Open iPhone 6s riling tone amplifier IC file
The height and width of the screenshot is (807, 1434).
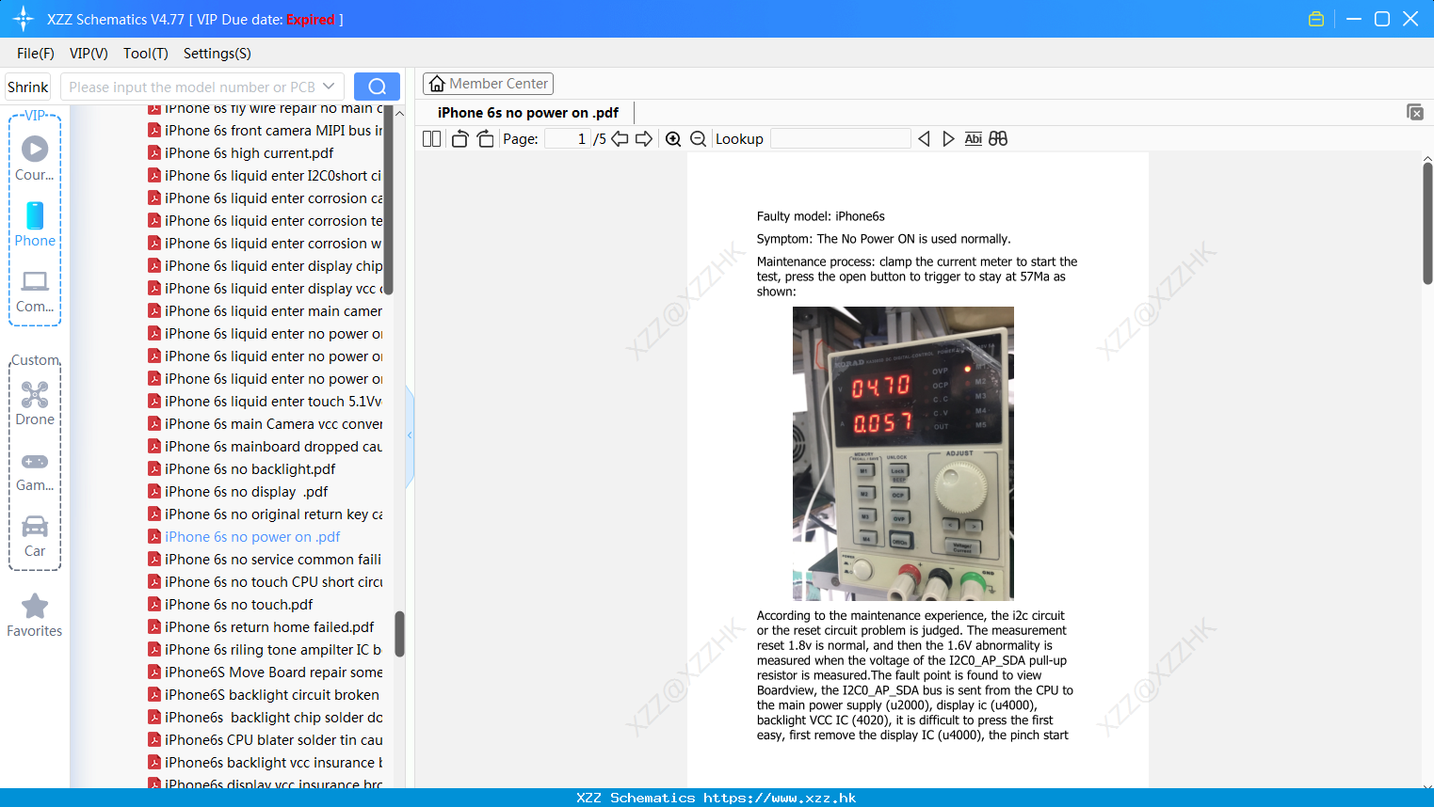click(266, 650)
